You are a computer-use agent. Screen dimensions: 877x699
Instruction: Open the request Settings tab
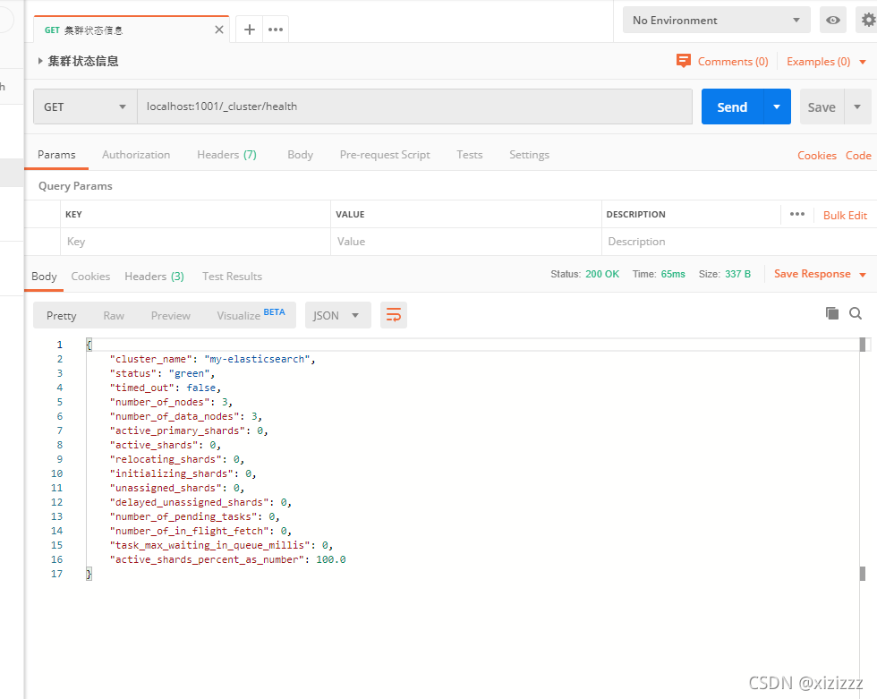529,155
